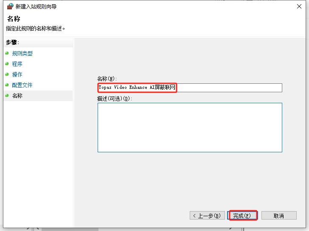Click the firewall wizard title bar icon

coord(10,6)
